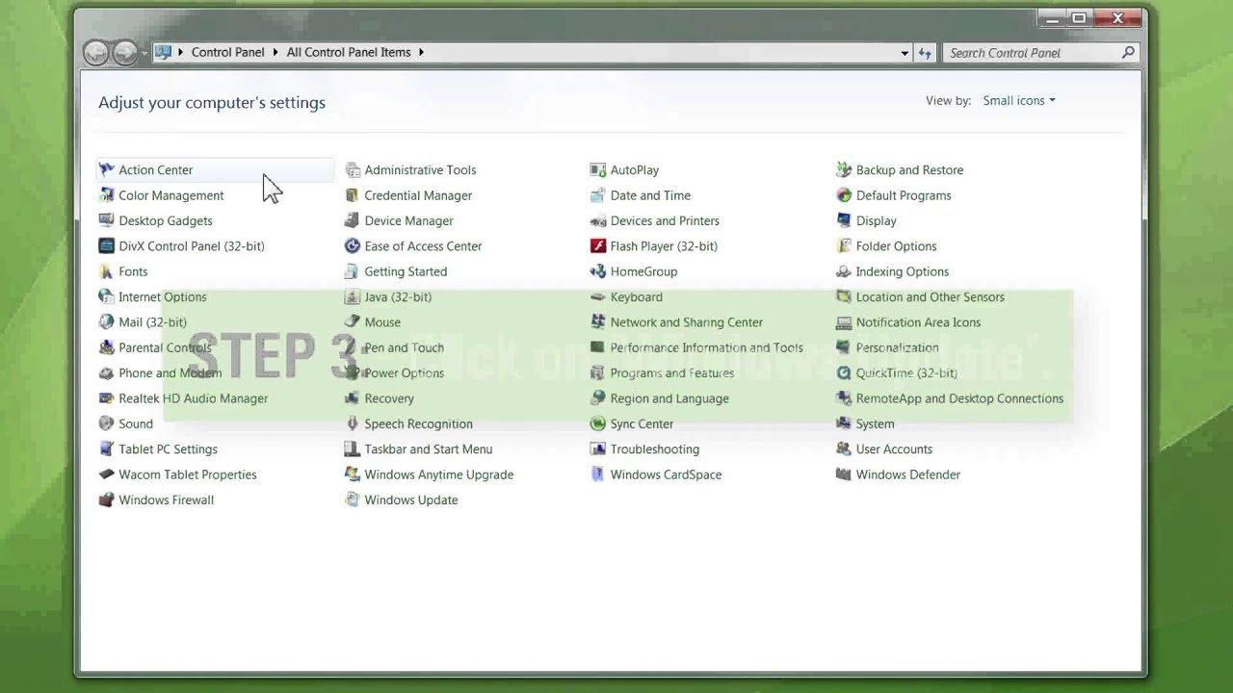1233x693 pixels.
Task: Open the Ease of Access Center icon
Action: [x=353, y=246]
